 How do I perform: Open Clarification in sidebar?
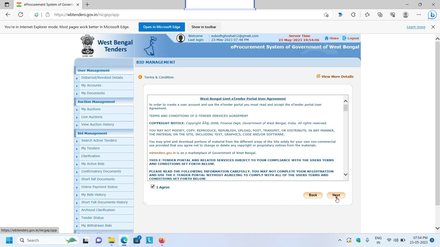90,156
